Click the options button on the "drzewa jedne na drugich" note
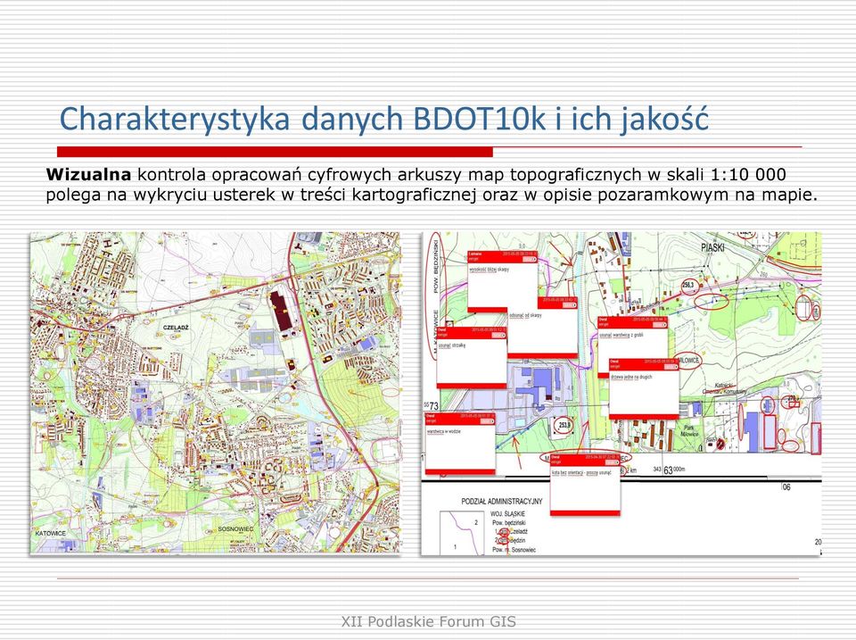856x640 pixels. coord(671,367)
